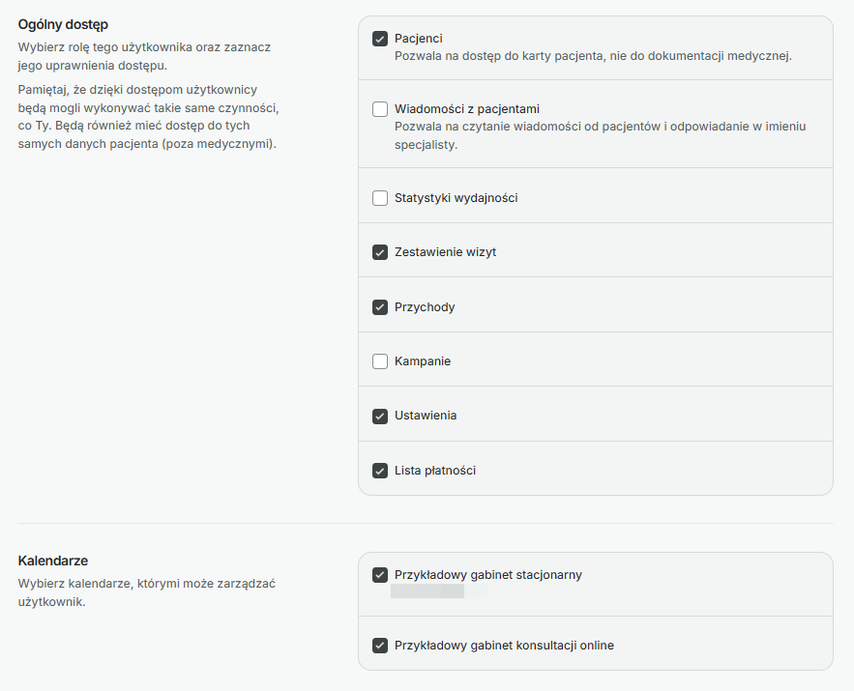This screenshot has width=854, height=691.
Task: Uncheck Lista płatności
Action: pyautogui.click(x=380, y=471)
